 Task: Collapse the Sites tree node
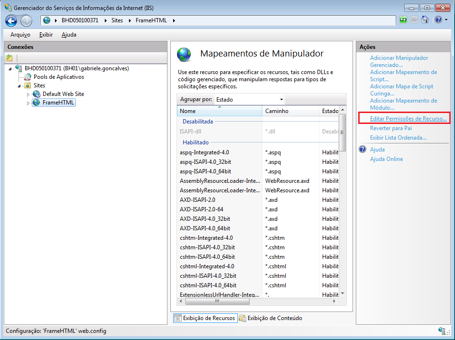19,86
